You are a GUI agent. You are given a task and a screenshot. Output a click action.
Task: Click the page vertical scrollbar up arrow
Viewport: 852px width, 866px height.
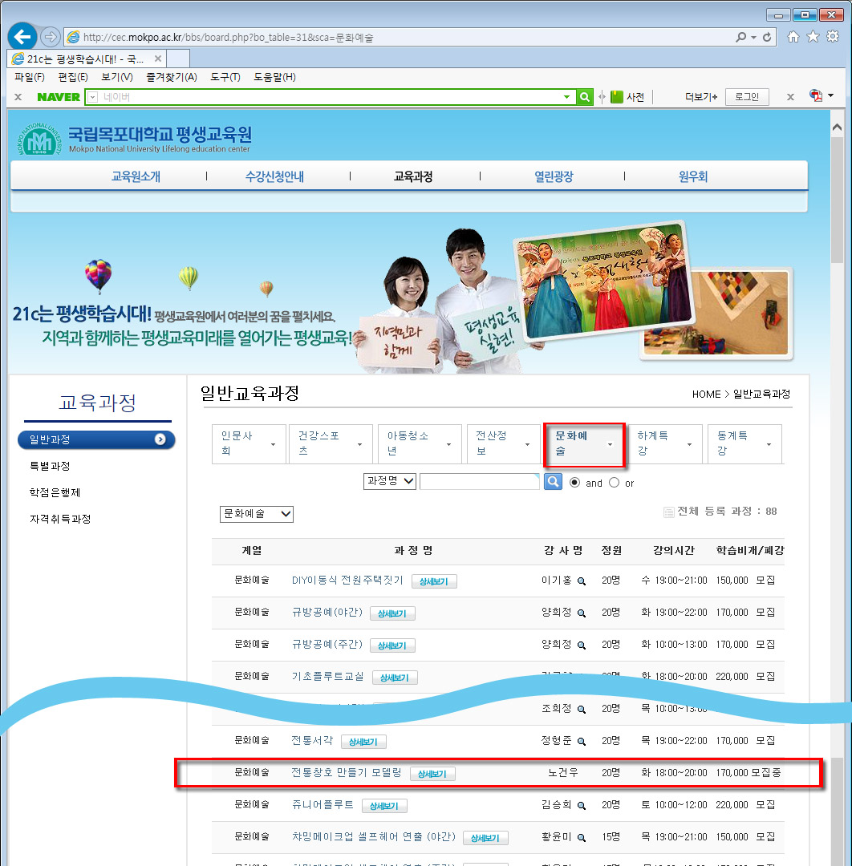(837, 127)
